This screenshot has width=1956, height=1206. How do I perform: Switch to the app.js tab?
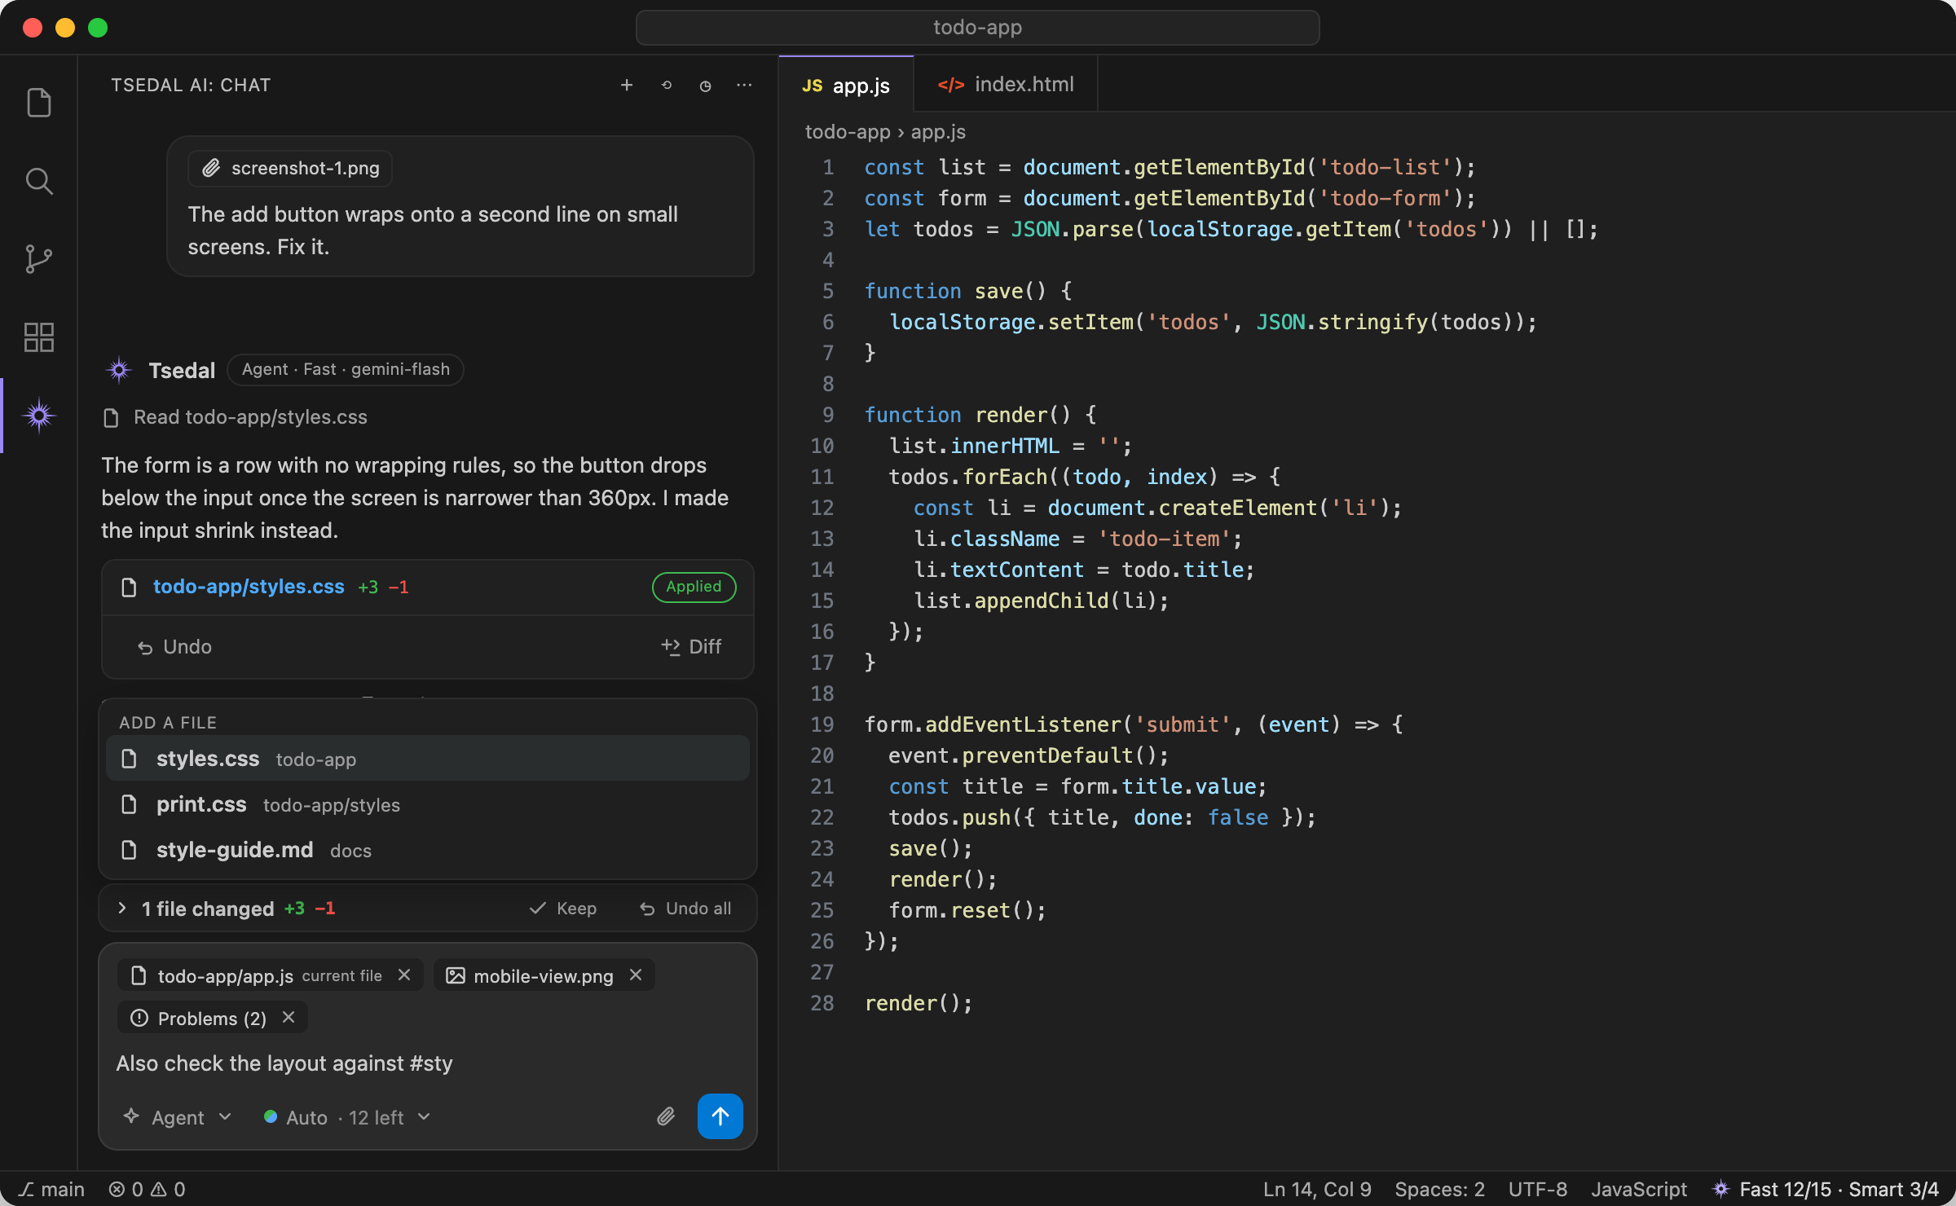click(x=846, y=85)
